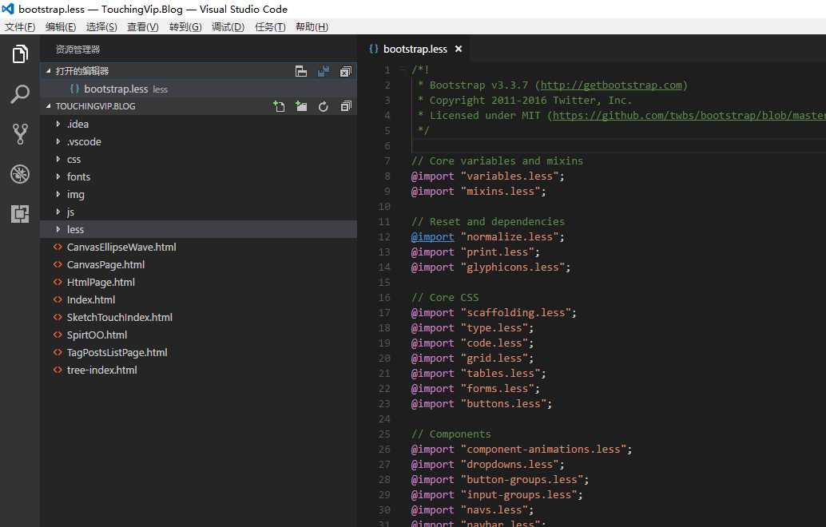Click New Folder icon in project header
The width and height of the screenshot is (826, 527).
[301, 106]
